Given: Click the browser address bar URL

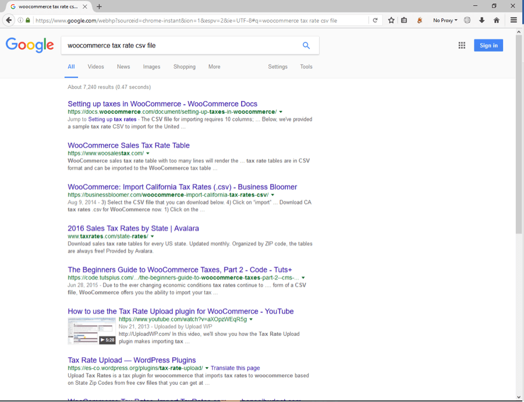Looking at the screenshot, I should (186, 20).
